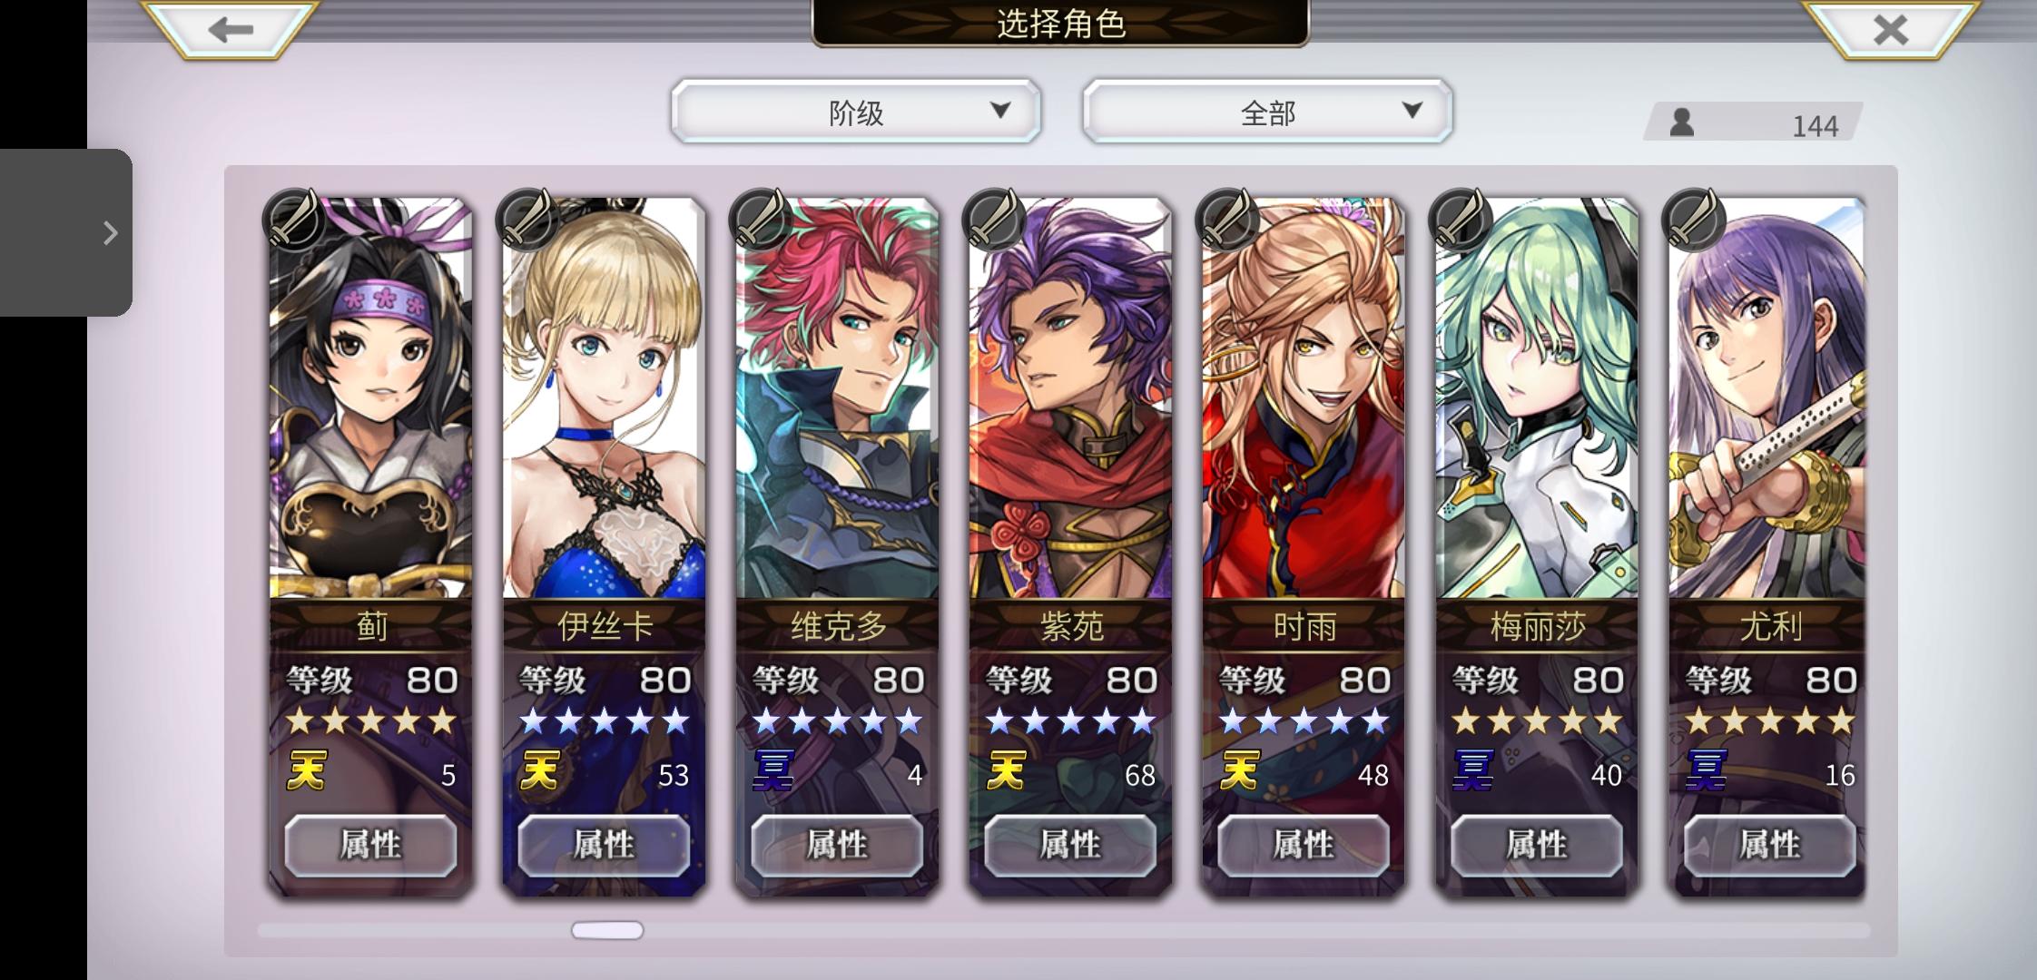Open the 全部 filter dropdown
This screenshot has height=980, width=2037.
pos(1267,111)
